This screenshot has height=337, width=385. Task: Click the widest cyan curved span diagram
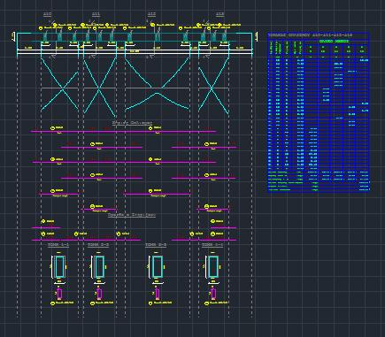[x=157, y=84]
